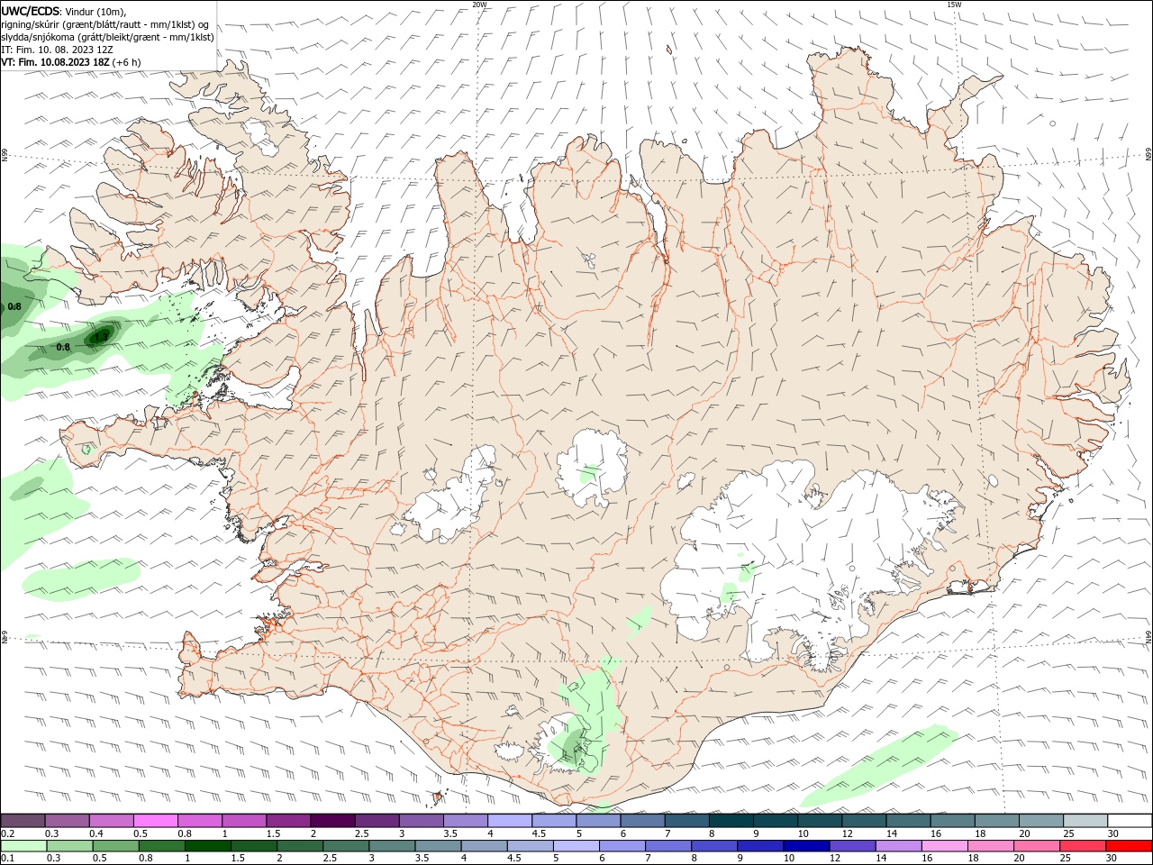Click the 'IT: Fim. 10. 08. 2023 12Z' line
1153x865 pixels.
(x=57, y=50)
